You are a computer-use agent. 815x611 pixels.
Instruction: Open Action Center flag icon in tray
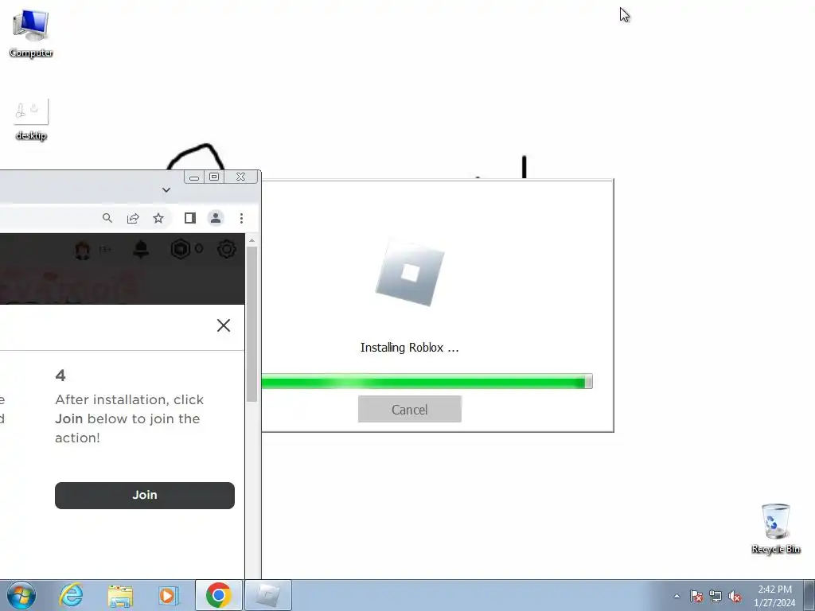click(696, 596)
